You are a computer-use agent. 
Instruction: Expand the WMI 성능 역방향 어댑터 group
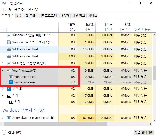3,63
